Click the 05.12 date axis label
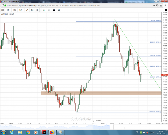The width and height of the screenshot is (168, 135). click(75, 123)
